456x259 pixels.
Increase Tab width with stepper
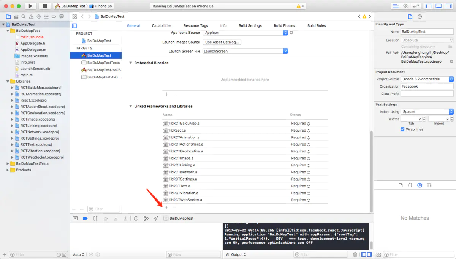coord(424,118)
